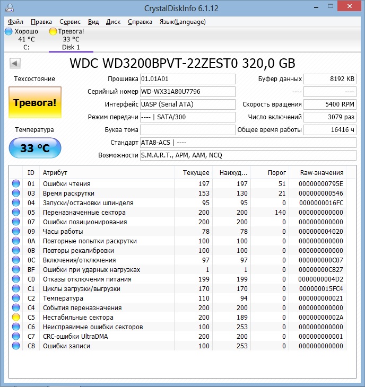Screen dimensions: 365x387
Task: Click the blue status orb next to Температура C2
Action: [x=15, y=298]
